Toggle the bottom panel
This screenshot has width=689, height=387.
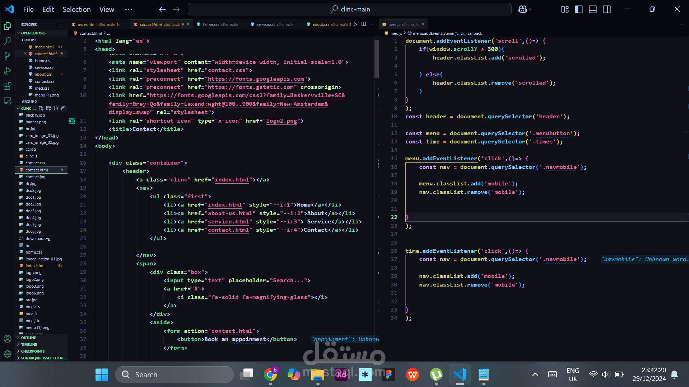[x=593, y=9]
